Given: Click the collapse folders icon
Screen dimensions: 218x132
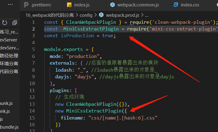Looking at the screenshot, I should [15, 23].
